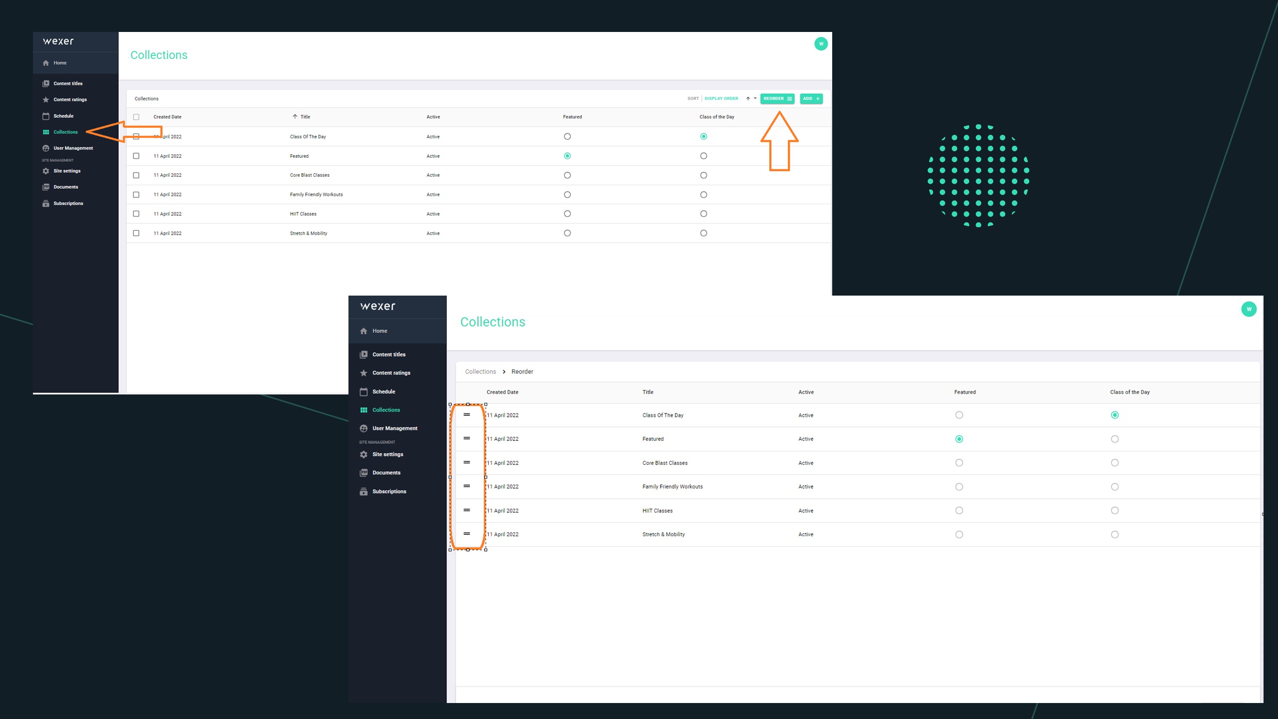Image resolution: width=1278 pixels, height=719 pixels.
Task: Click the Subscriptions icon in the lower sidebar
Action: (363, 491)
